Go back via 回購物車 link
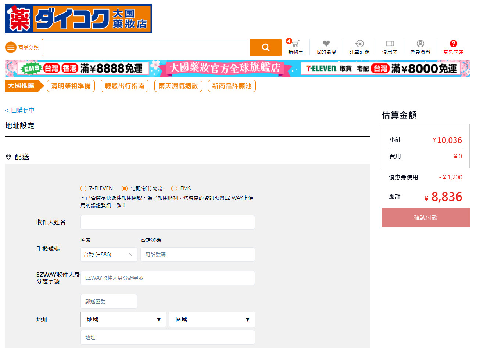 coord(20,110)
